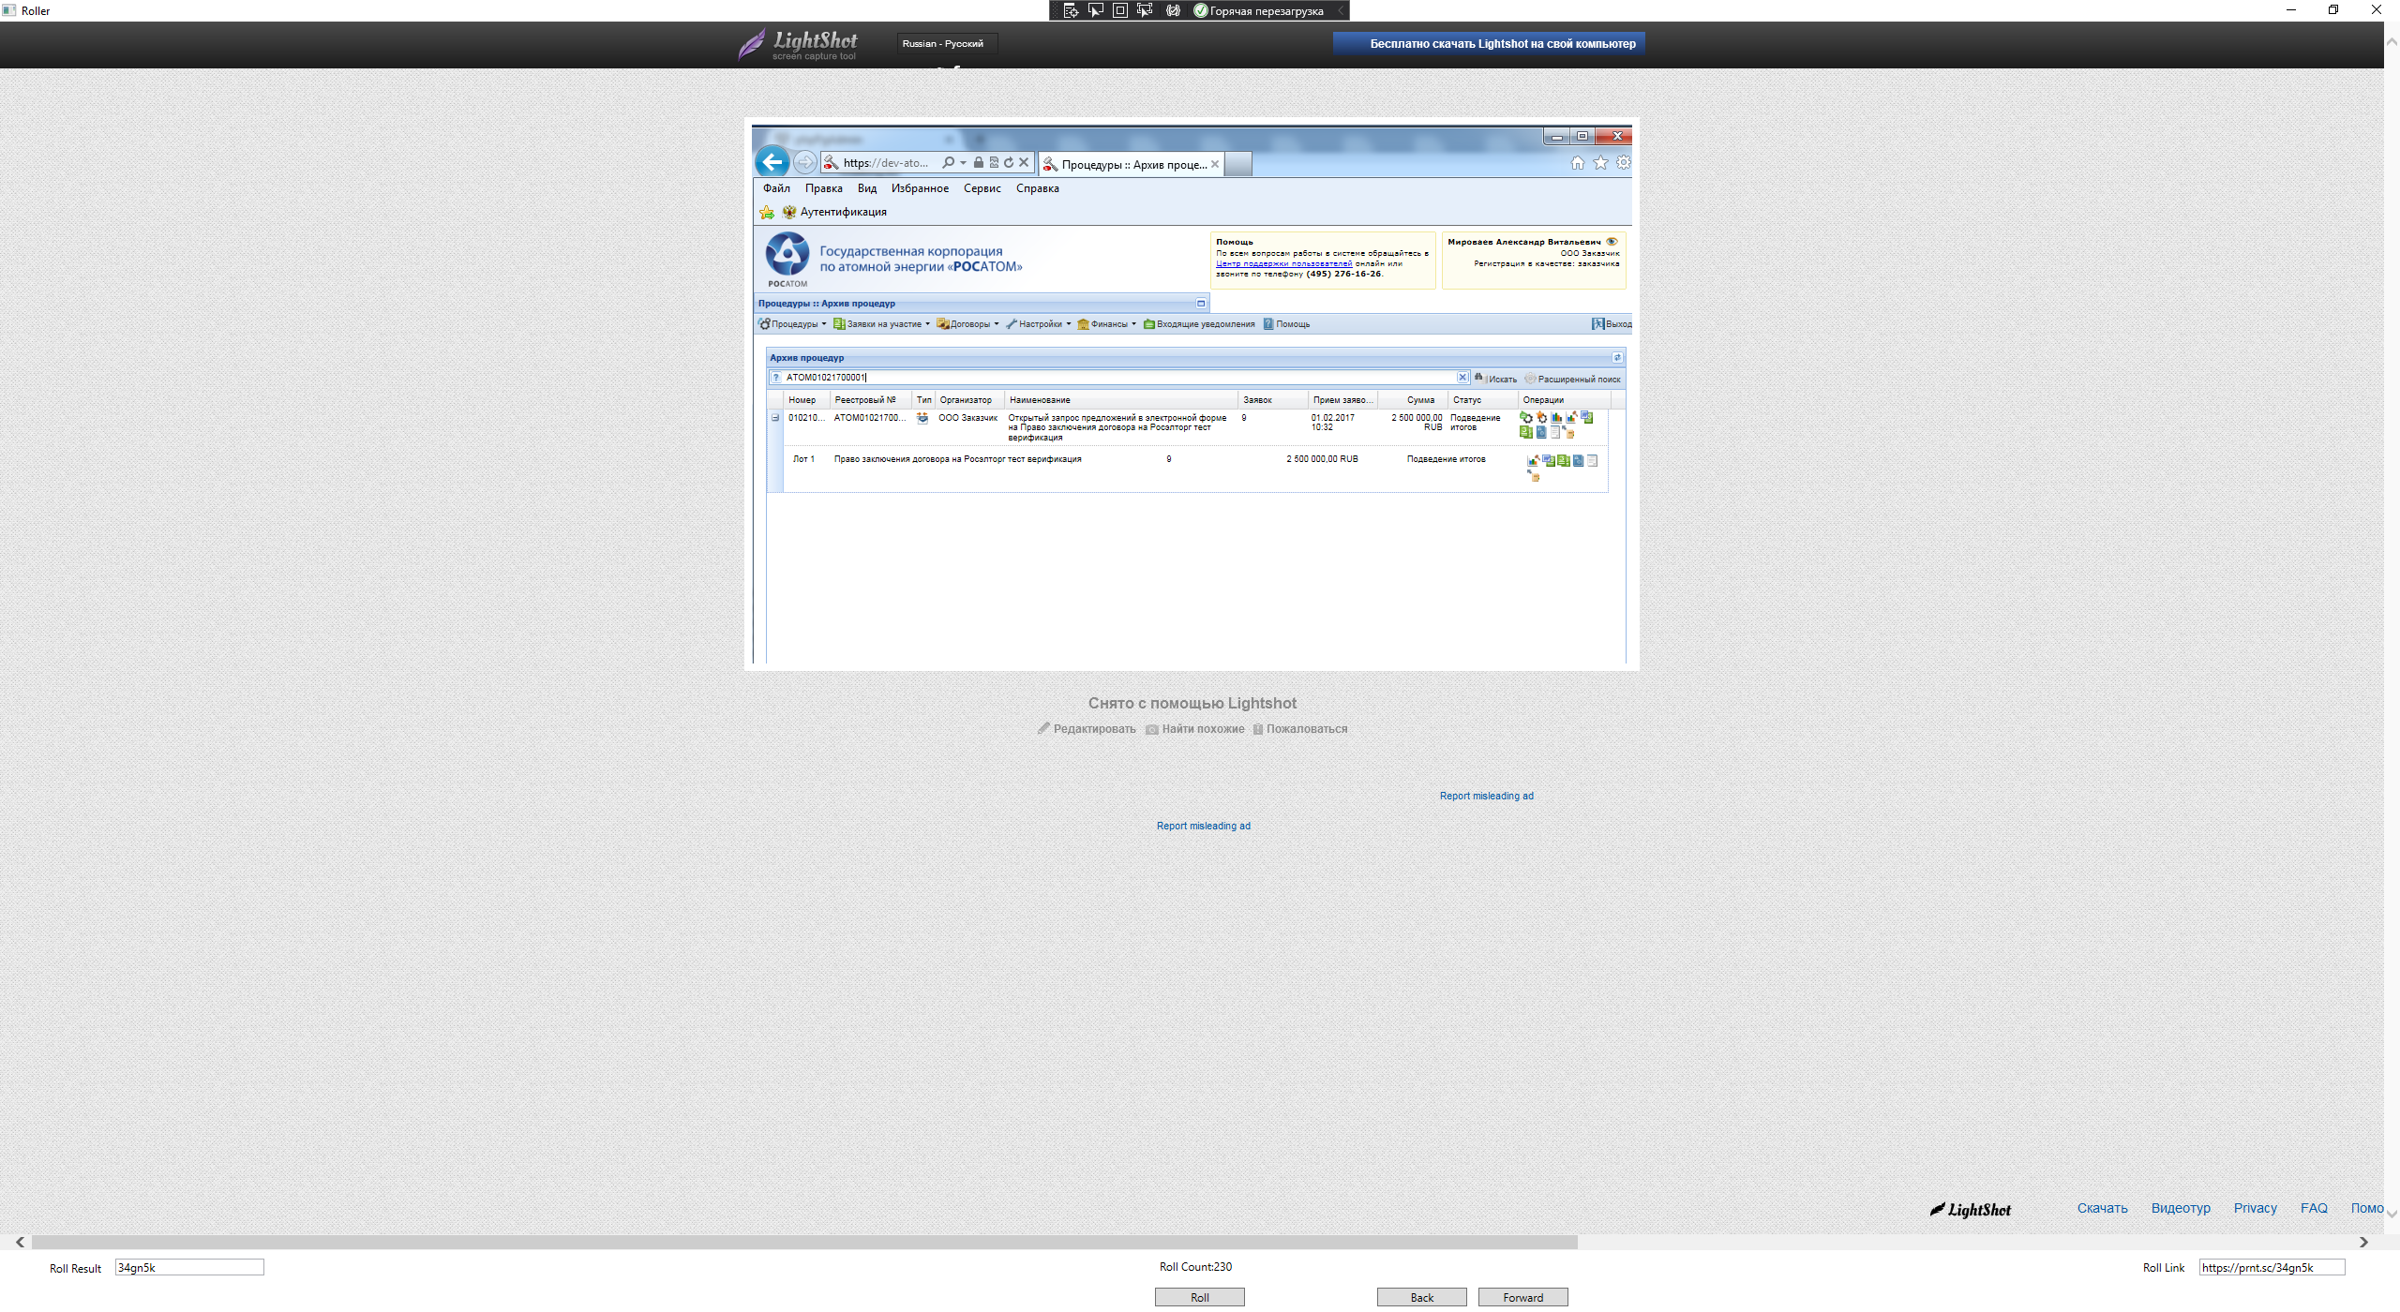Click the footer LightShot logo
The height and width of the screenshot is (1312, 2400).
click(x=1971, y=1209)
